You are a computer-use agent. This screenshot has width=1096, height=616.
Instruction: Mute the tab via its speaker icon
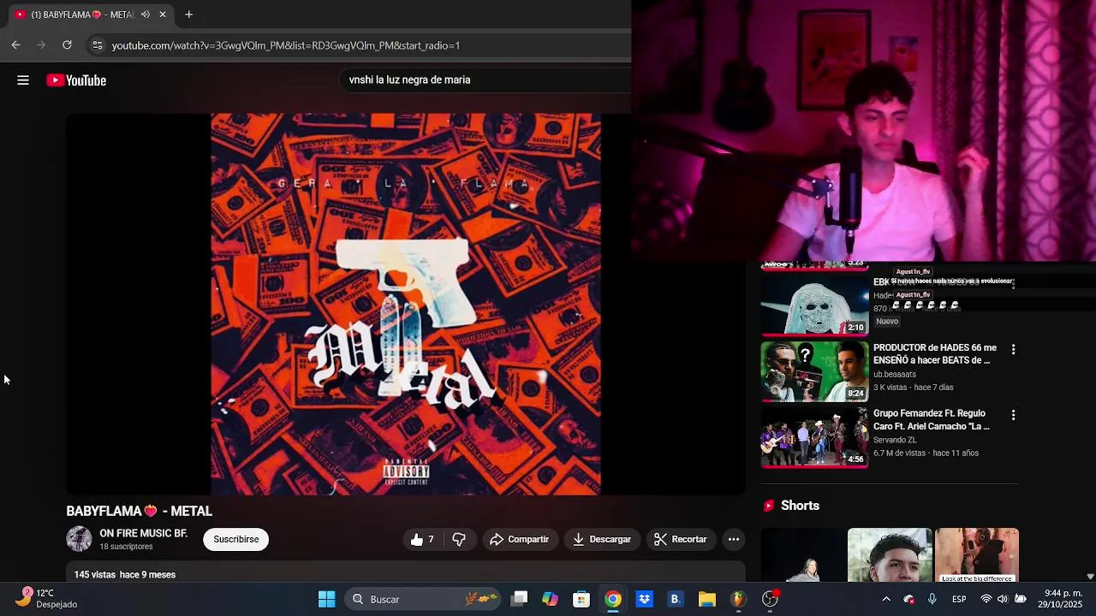tap(146, 15)
